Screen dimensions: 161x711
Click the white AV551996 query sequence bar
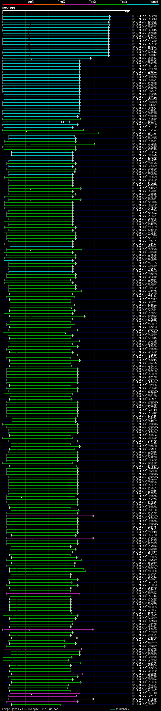(66, 10)
